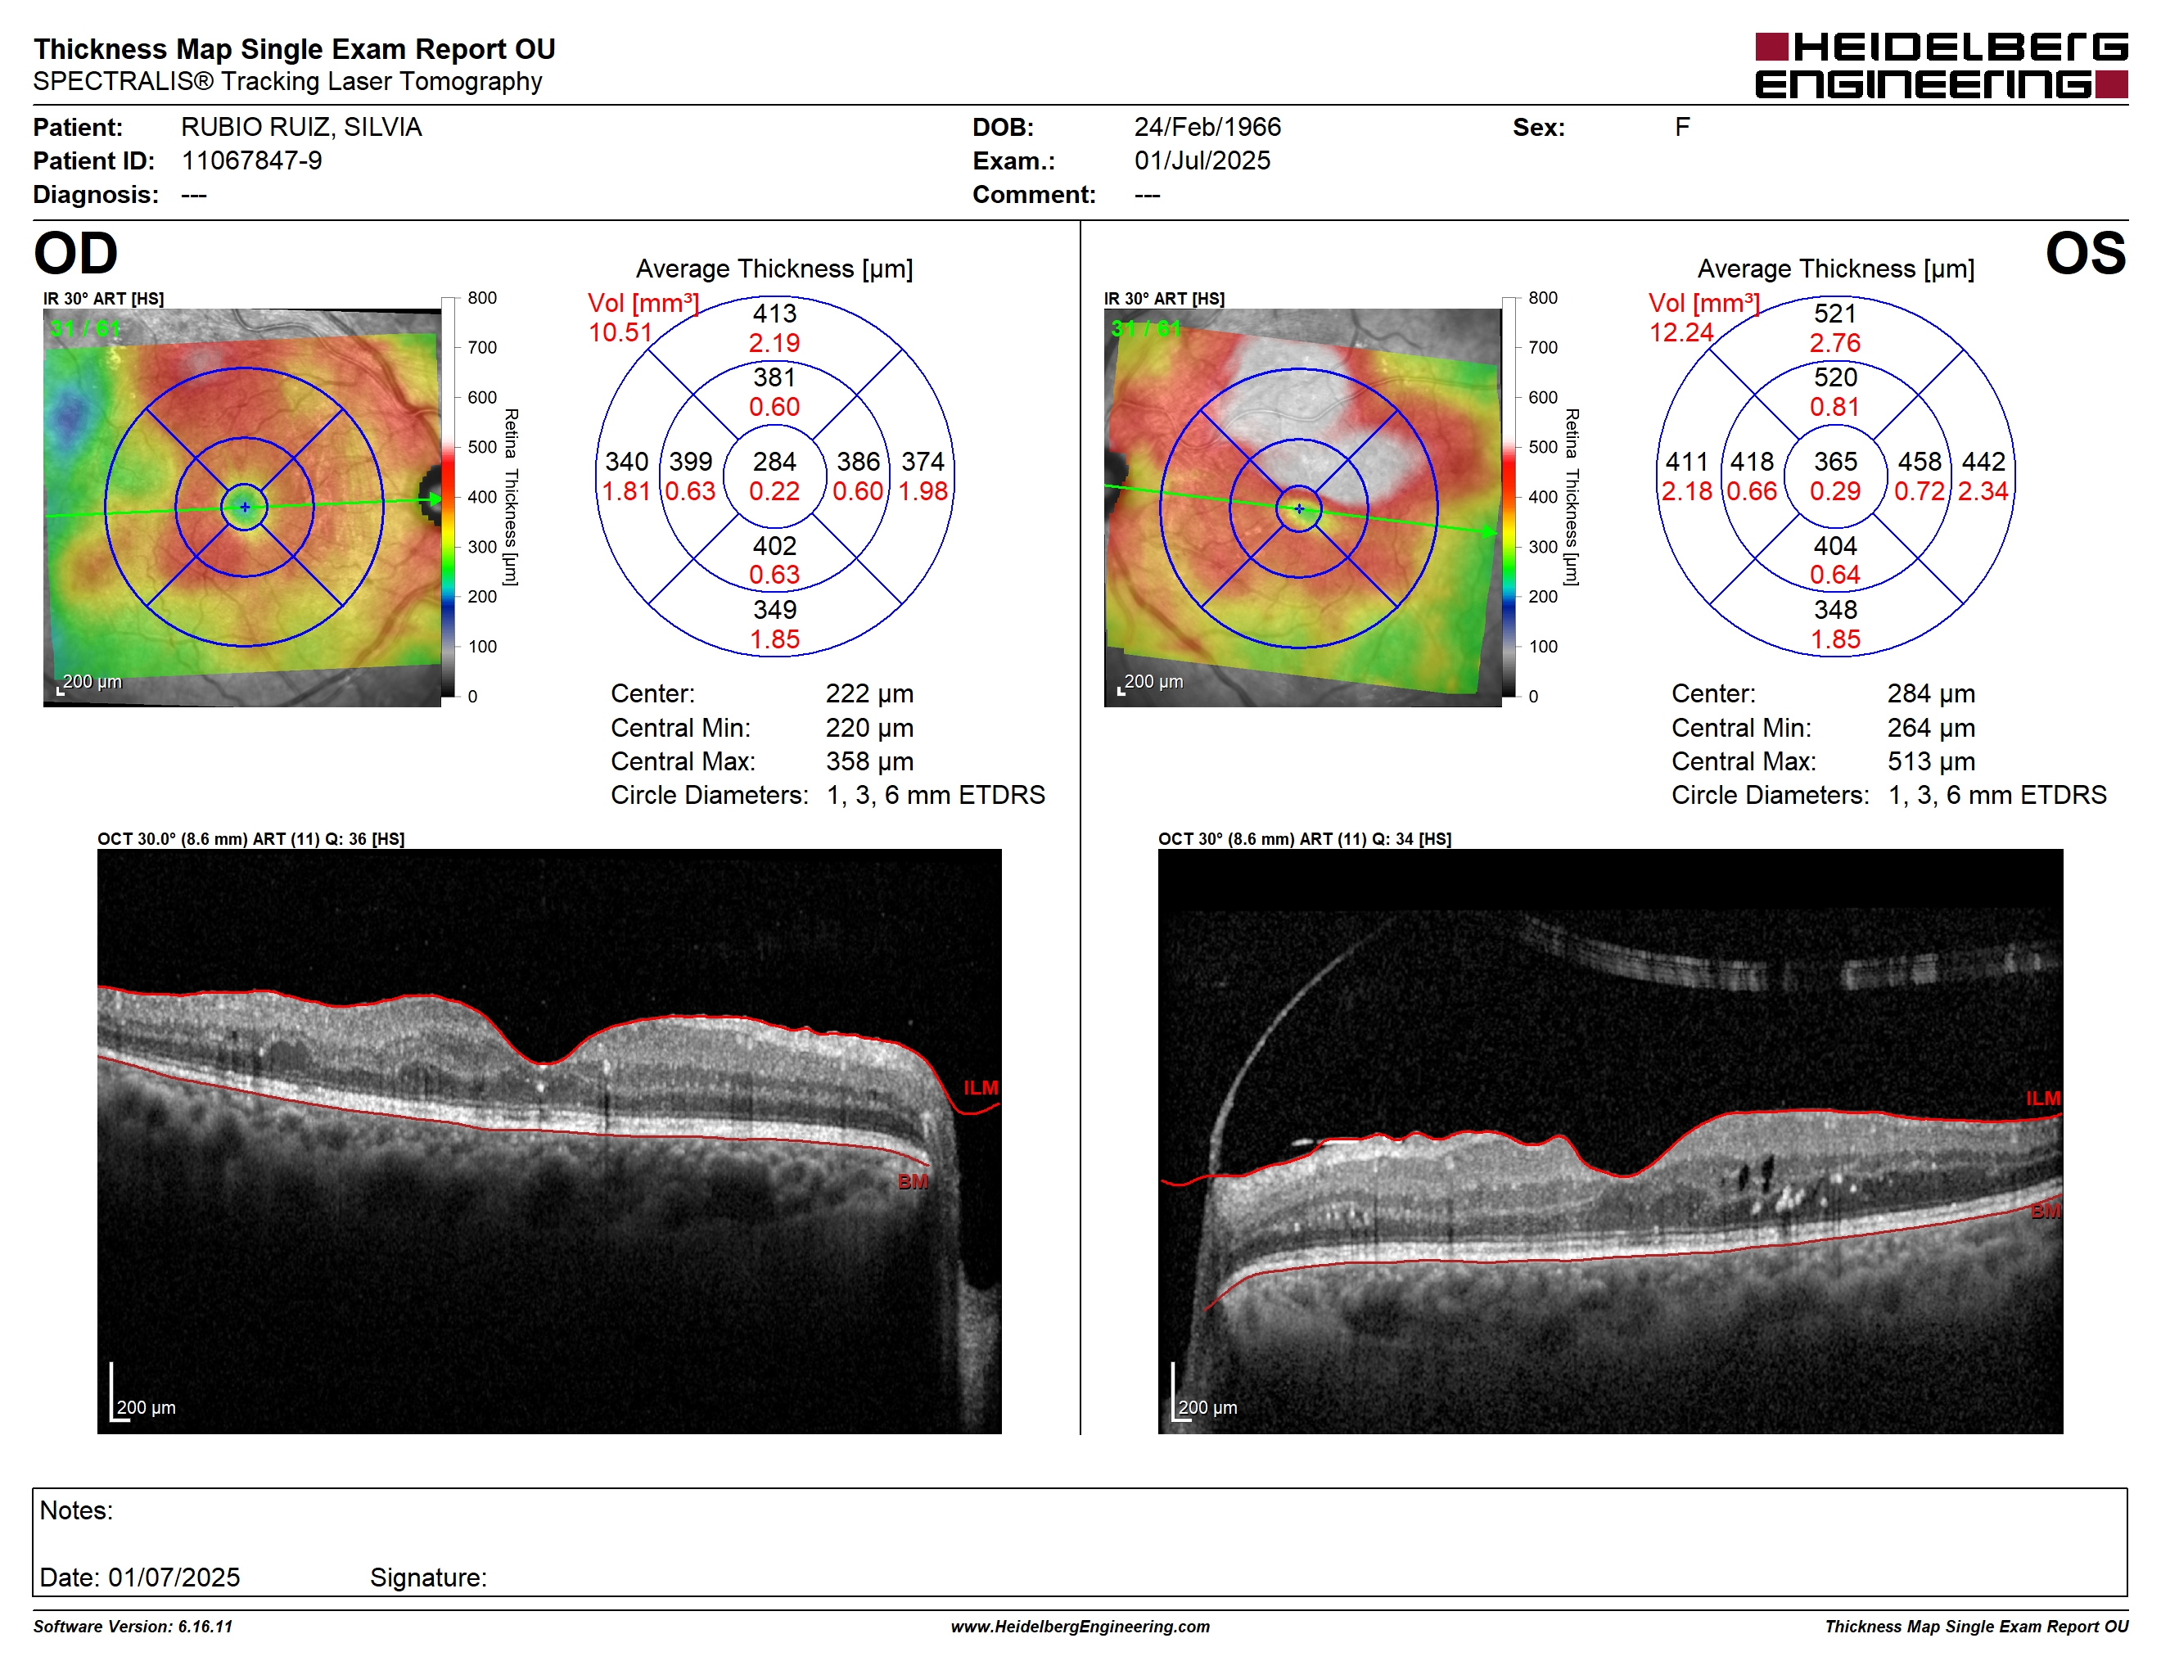Click the OD retina thickness color scale bar

449,497
